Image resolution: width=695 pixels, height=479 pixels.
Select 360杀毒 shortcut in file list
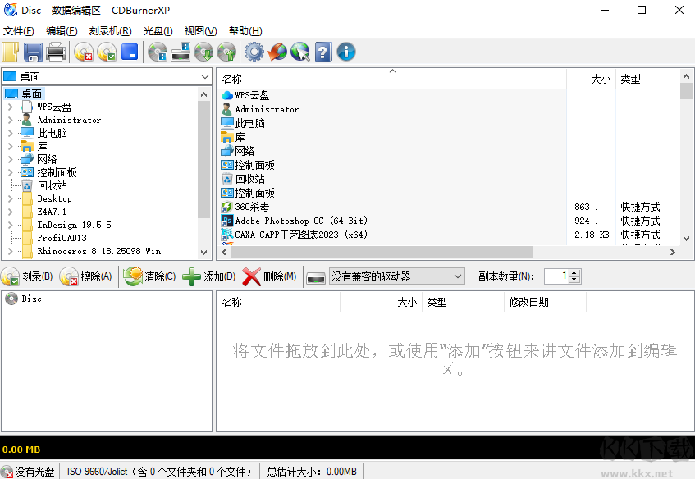pos(252,207)
